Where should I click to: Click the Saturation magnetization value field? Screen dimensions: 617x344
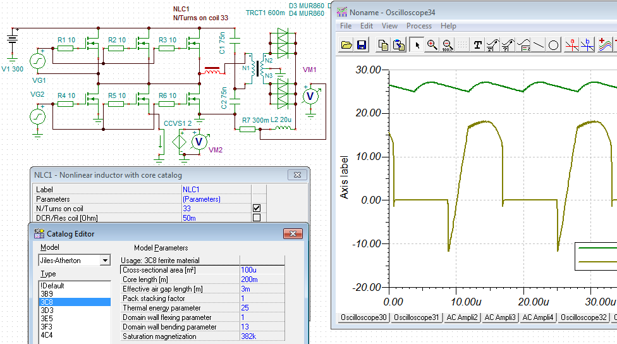pyautogui.click(x=262, y=336)
